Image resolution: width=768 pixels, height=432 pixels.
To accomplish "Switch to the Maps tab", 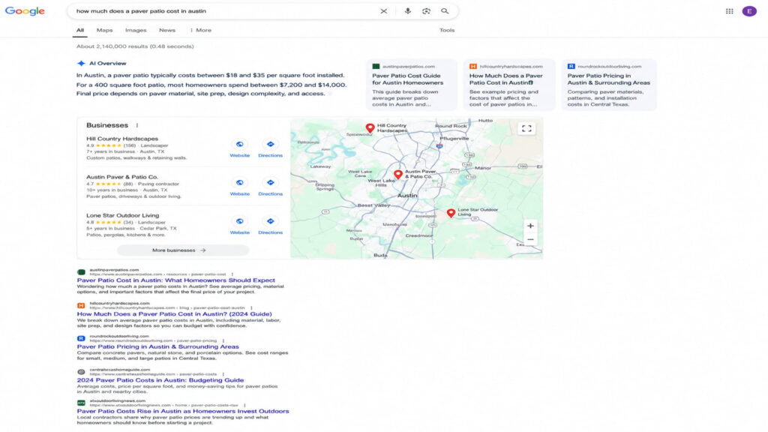I will coord(104,30).
